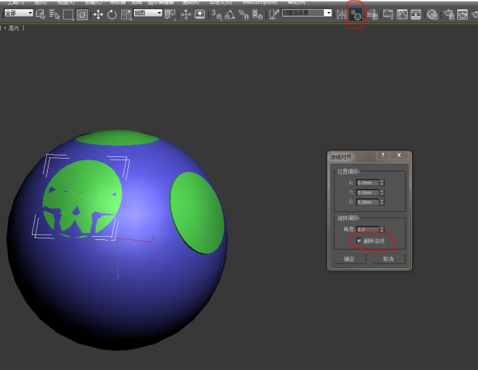Close the 法线对齐 dialog
The width and height of the screenshot is (478, 370).
pos(399,155)
